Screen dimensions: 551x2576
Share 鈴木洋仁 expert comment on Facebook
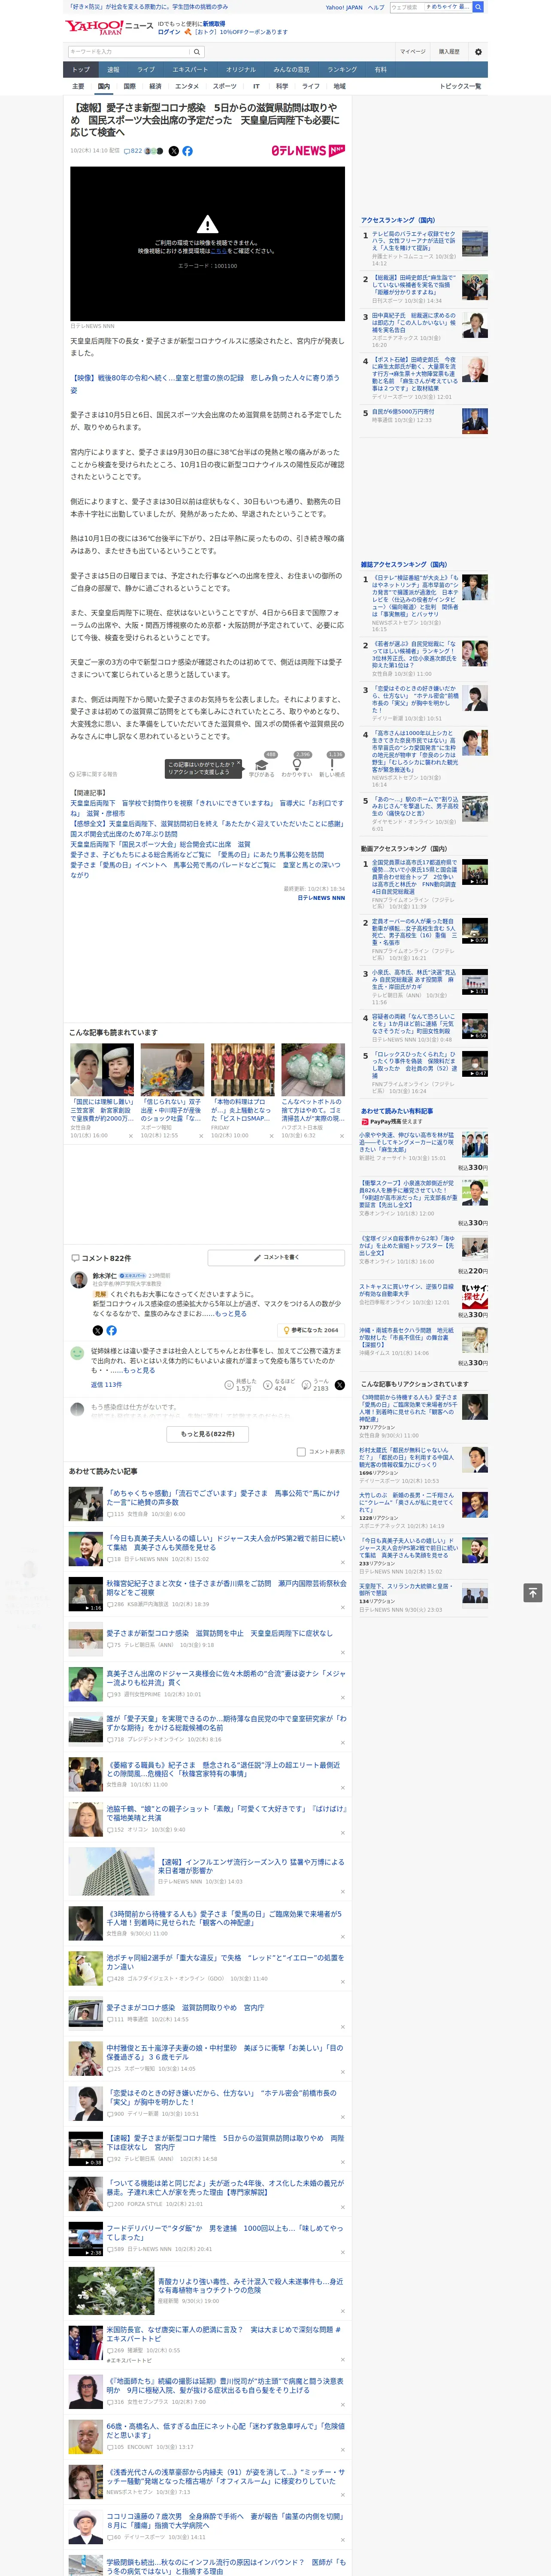pyautogui.click(x=111, y=1330)
